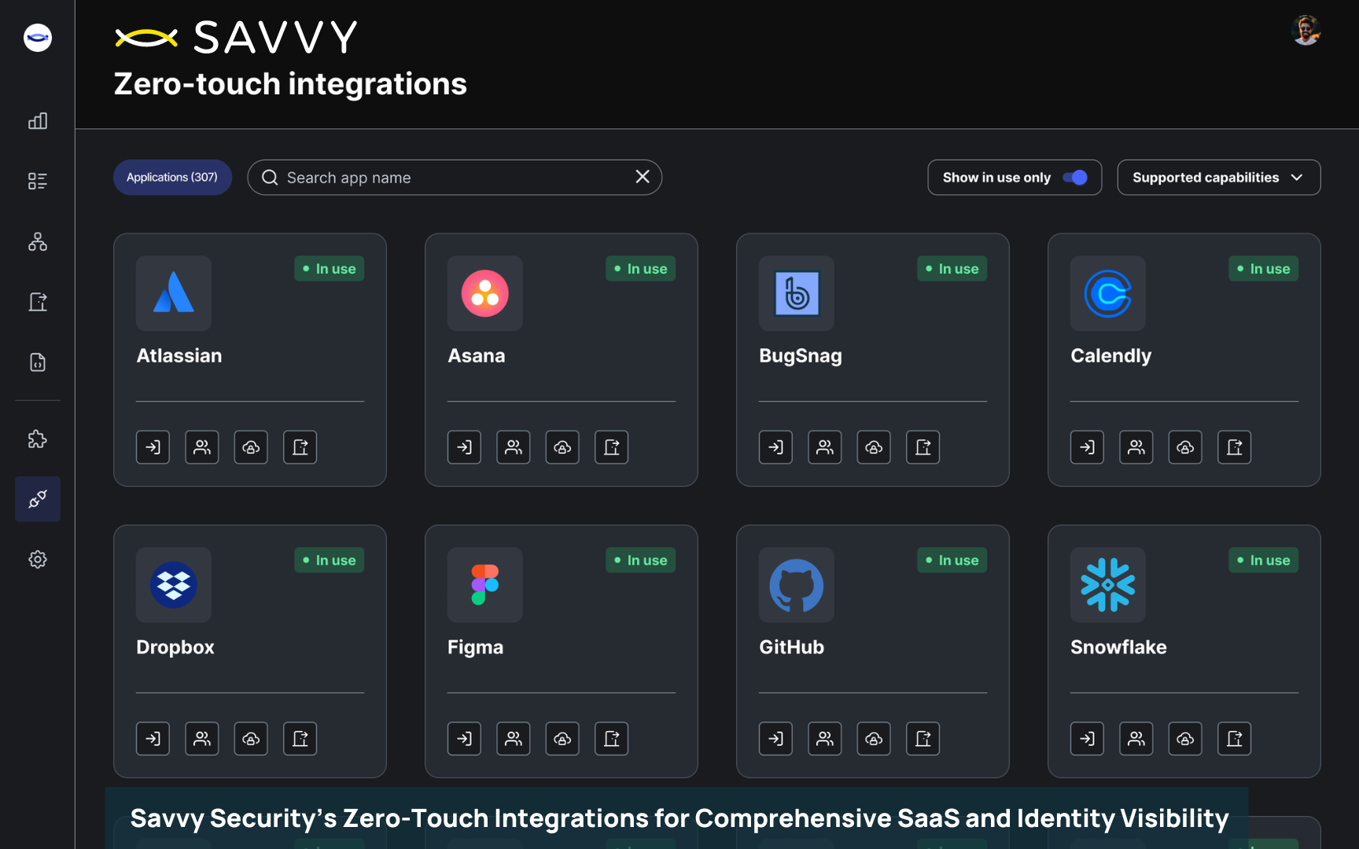Viewport: 1359px width, 849px height.
Task: Open the BugSnag app logo
Action: (797, 293)
